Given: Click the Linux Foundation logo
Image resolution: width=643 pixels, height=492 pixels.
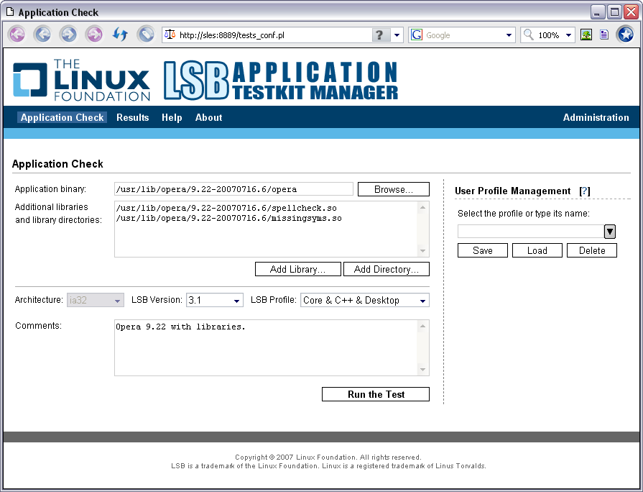Looking at the screenshot, I should [82, 80].
